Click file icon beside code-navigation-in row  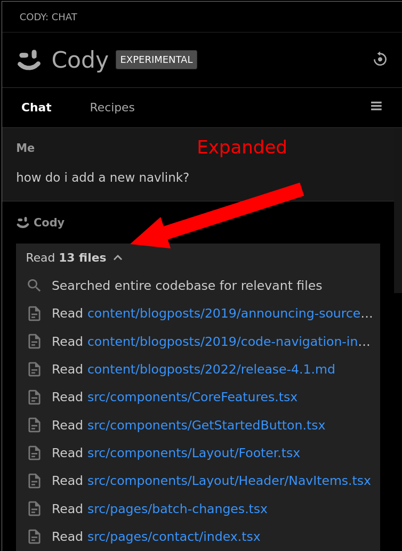click(34, 342)
